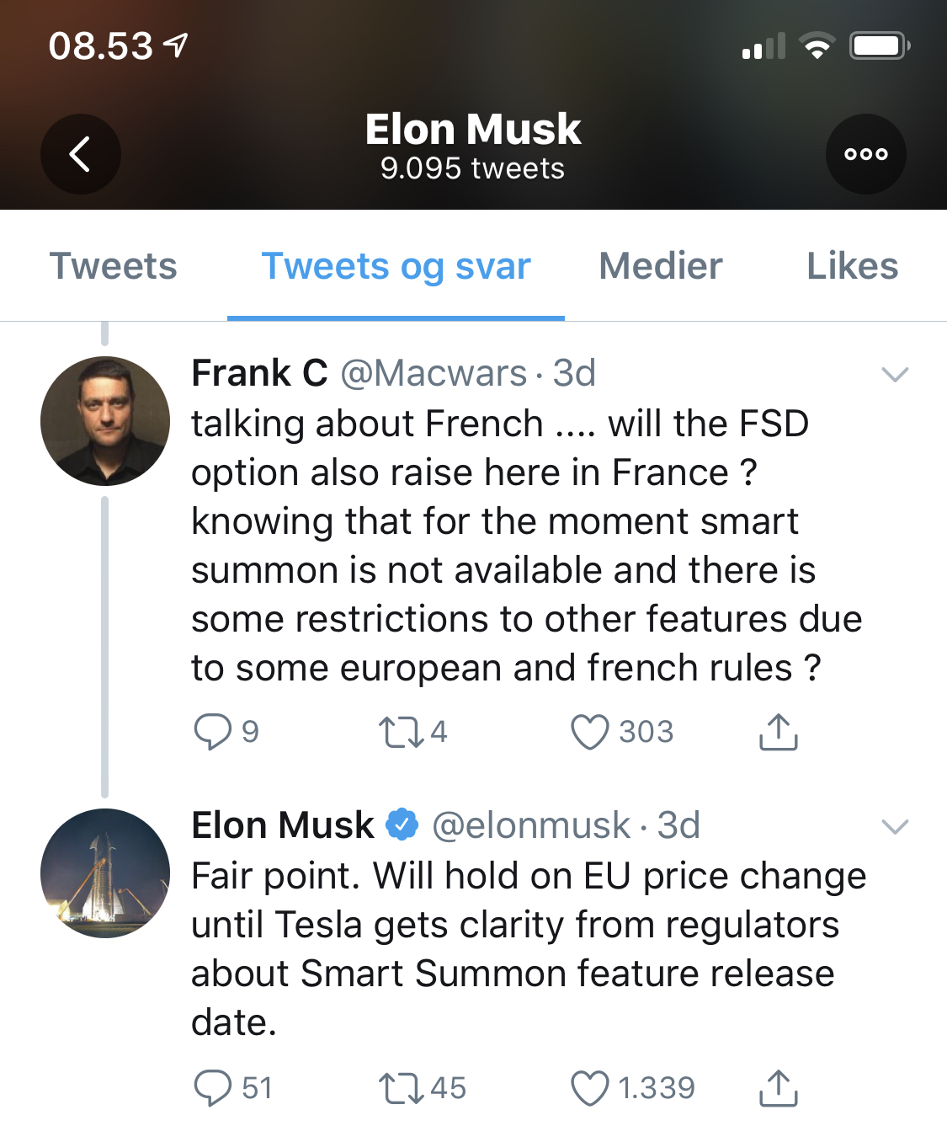This screenshot has width=947, height=1126.
Task: Open the Medier tab
Action: (660, 266)
